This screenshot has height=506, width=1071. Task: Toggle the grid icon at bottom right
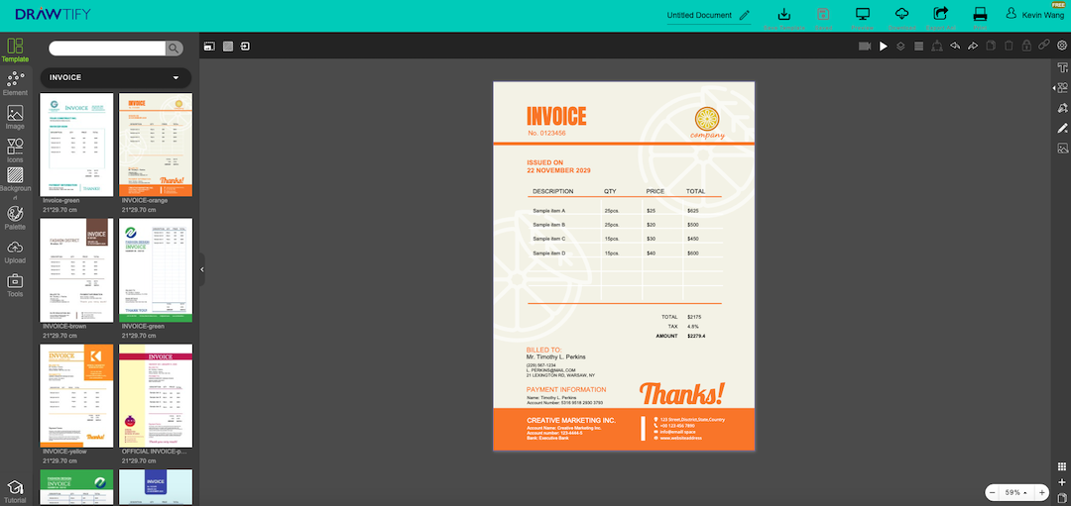point(1061,467)
